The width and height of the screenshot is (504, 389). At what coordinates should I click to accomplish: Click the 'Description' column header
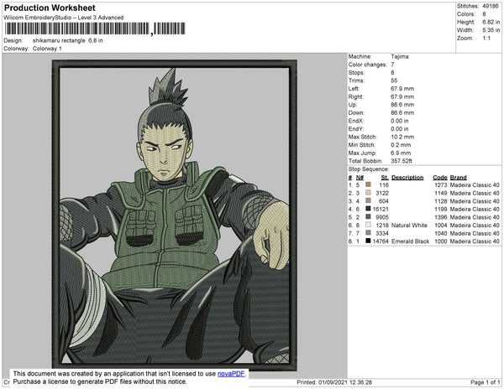pyautogui.click(x=407, y=178)
